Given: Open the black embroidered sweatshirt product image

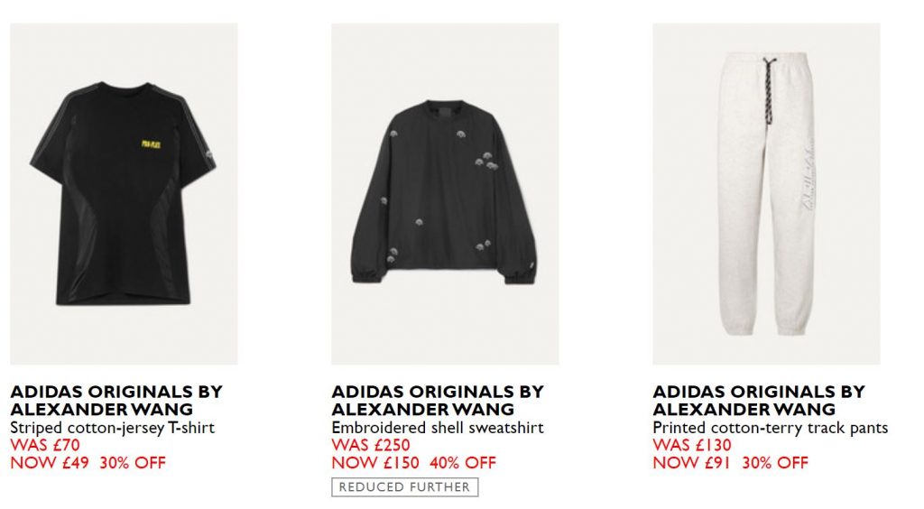Looking at the screenshot, I should (445, 194).
